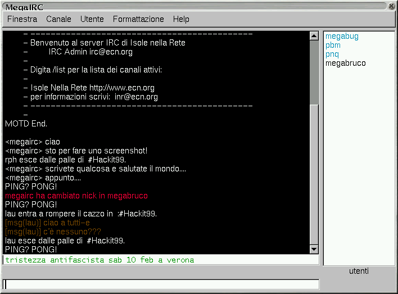Select user pnq in the user list
The image size is (398, 294).
click(332, 55)
